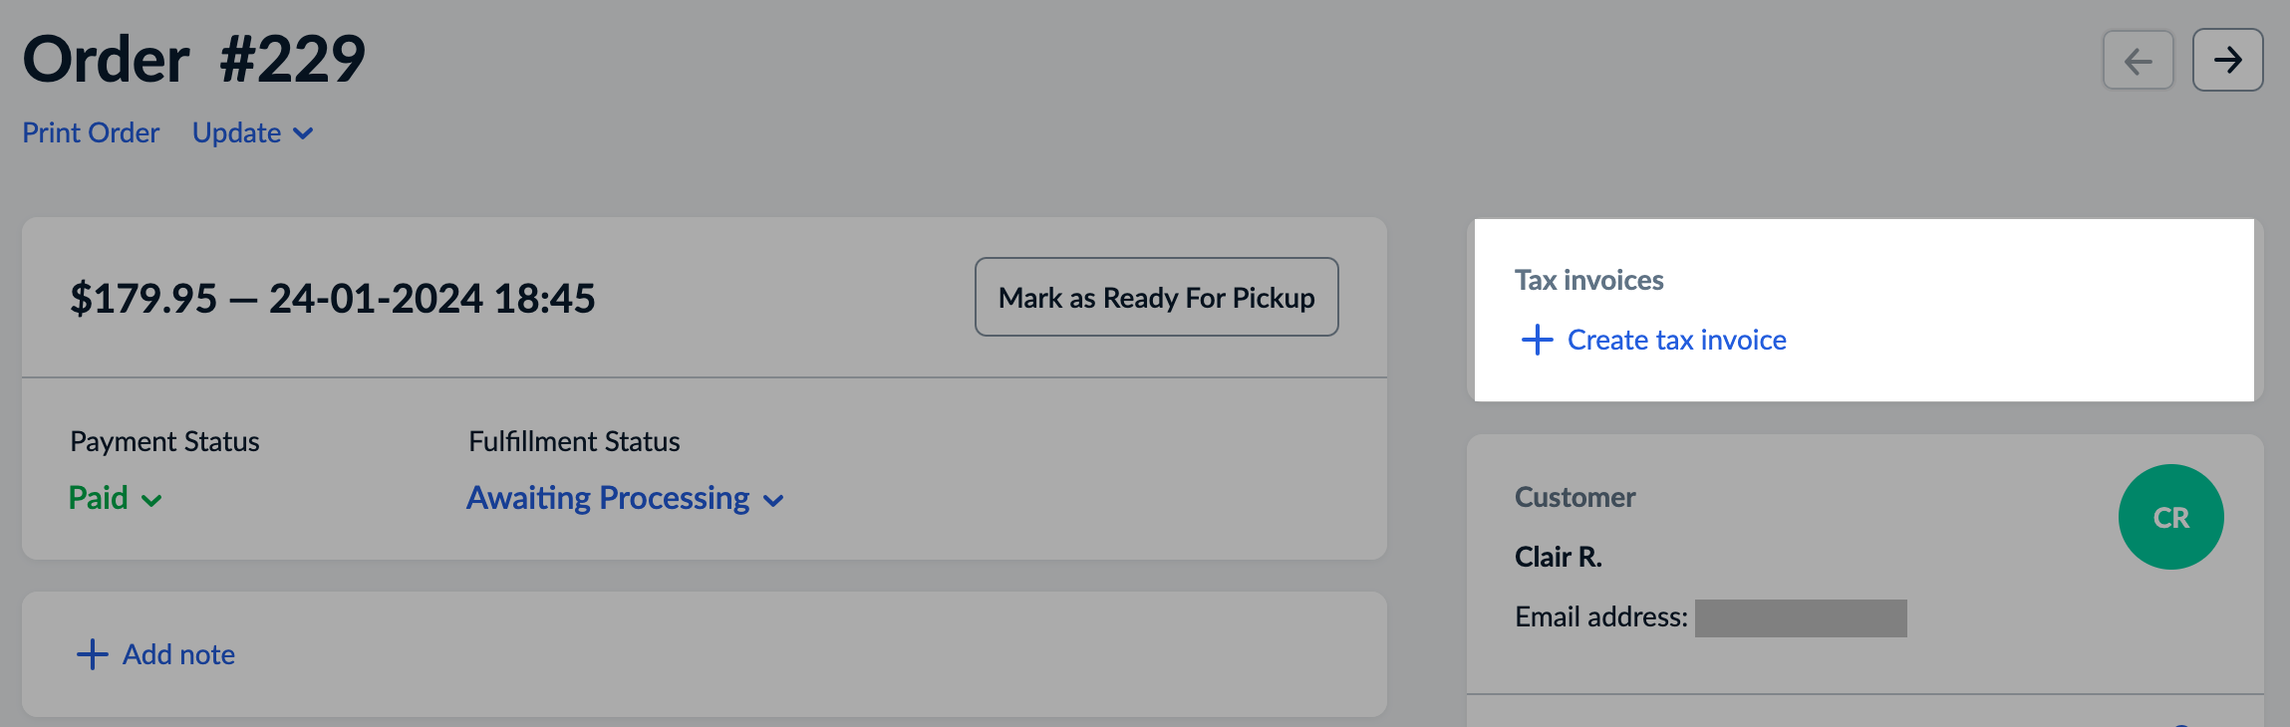The image size is (2290, 727).
Task: Click the Mark as Ready For Pickup button
Action: pyautogui.click(x=1156, y=297)
